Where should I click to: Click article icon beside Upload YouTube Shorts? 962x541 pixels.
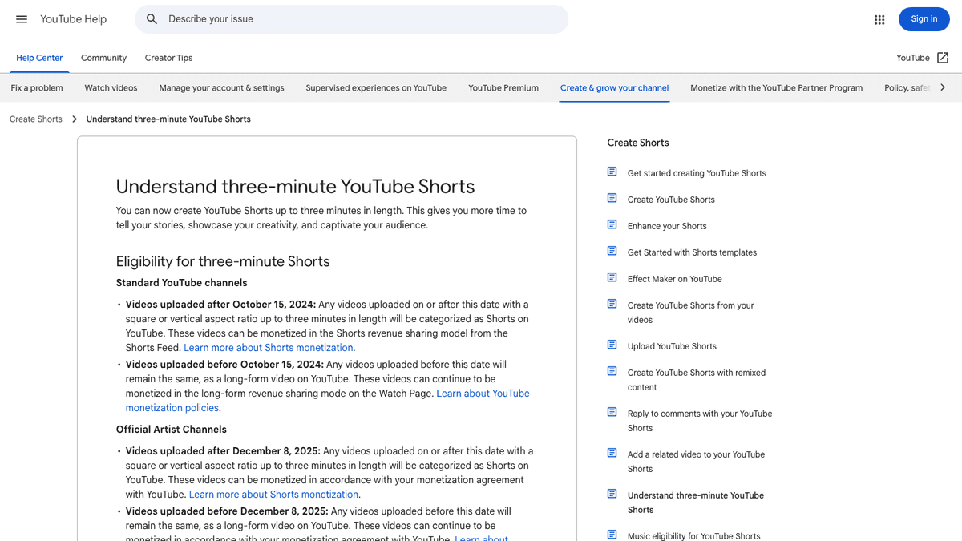click(612, 345)
